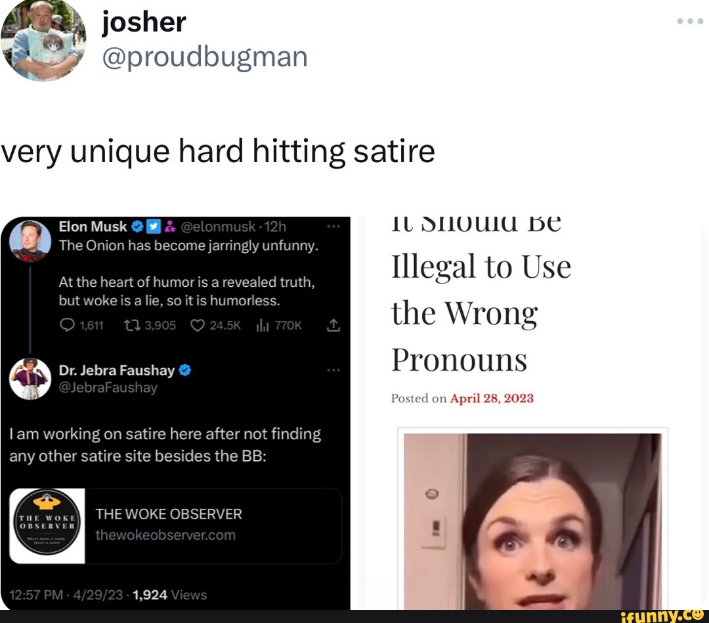Click The Woke Observer logo thumbnail
Screen dimensions: 709x623
(x=47, y=526)
